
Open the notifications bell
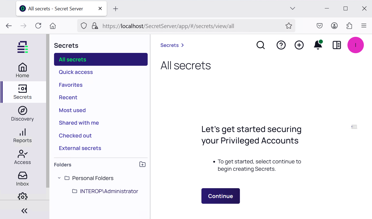tap(318, 45)
